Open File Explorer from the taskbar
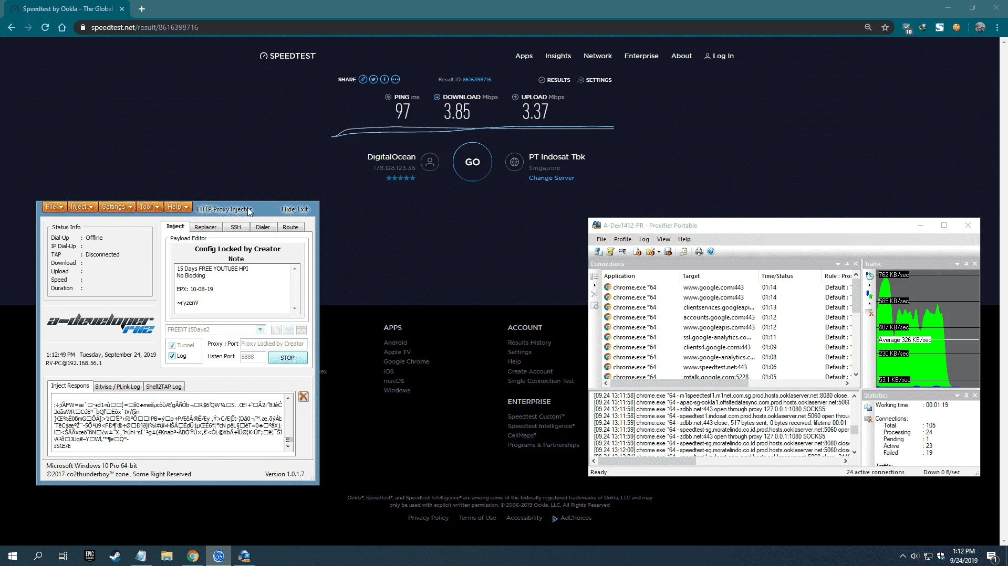Image resolution: width=1008 pixels, height=566 pixels. point(167,556)
